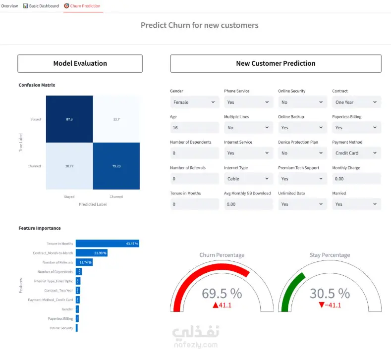Click the New Customer Prediction header box
The height and width of the screenshot is (349, 391).
[276, 63]
